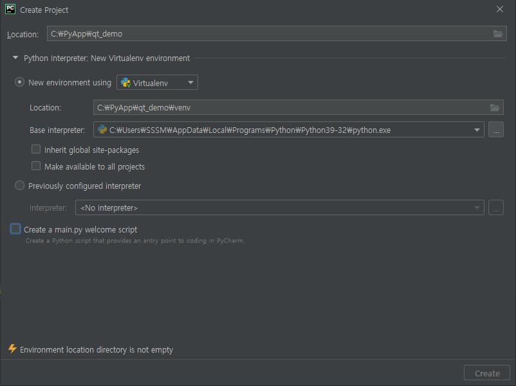The width and height of the screenshot is (516, 386).
Task: Click 'Python Interpreter: New Virtualenv environment' label
Action: click(x=107, y=58)
